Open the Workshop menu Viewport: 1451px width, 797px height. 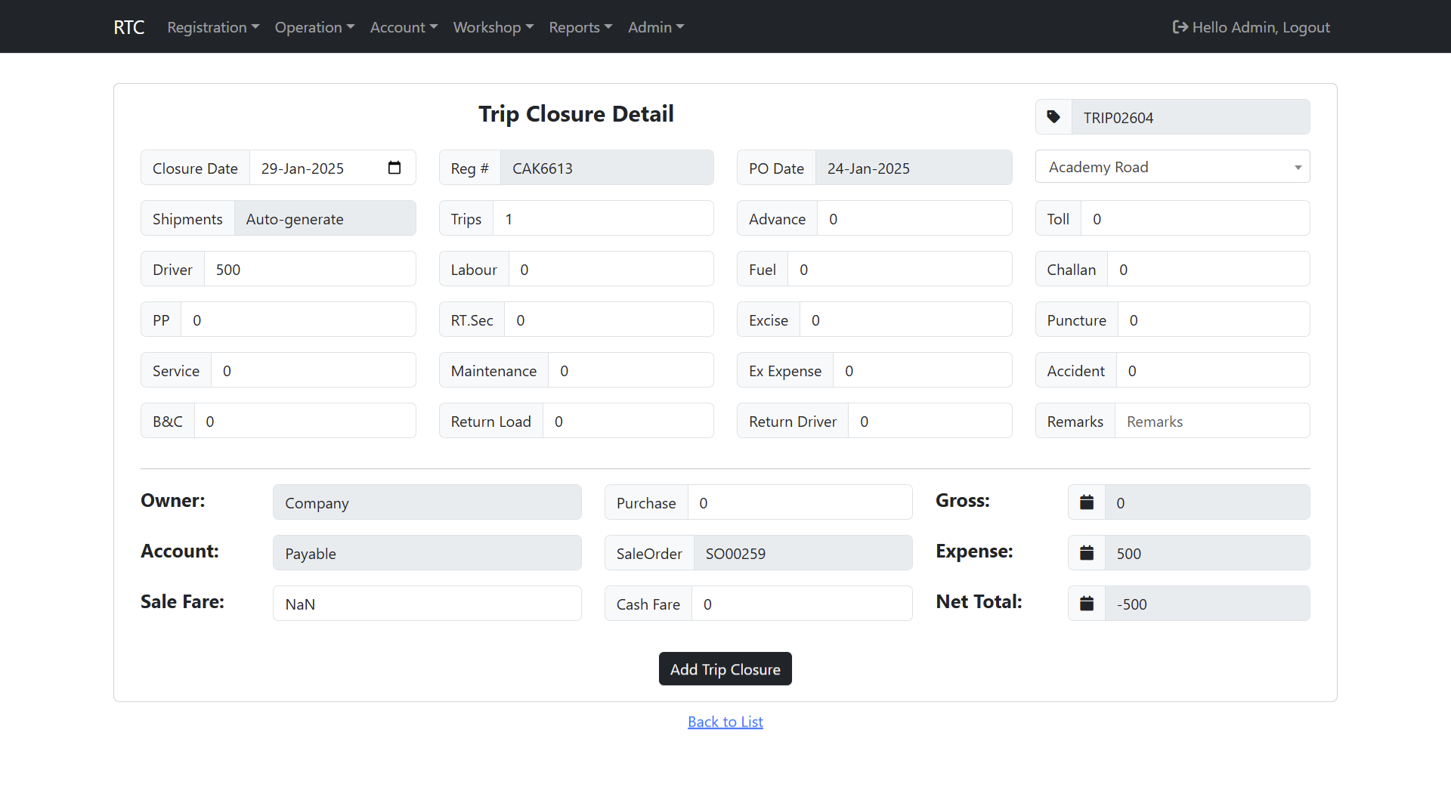pos(493,27)
